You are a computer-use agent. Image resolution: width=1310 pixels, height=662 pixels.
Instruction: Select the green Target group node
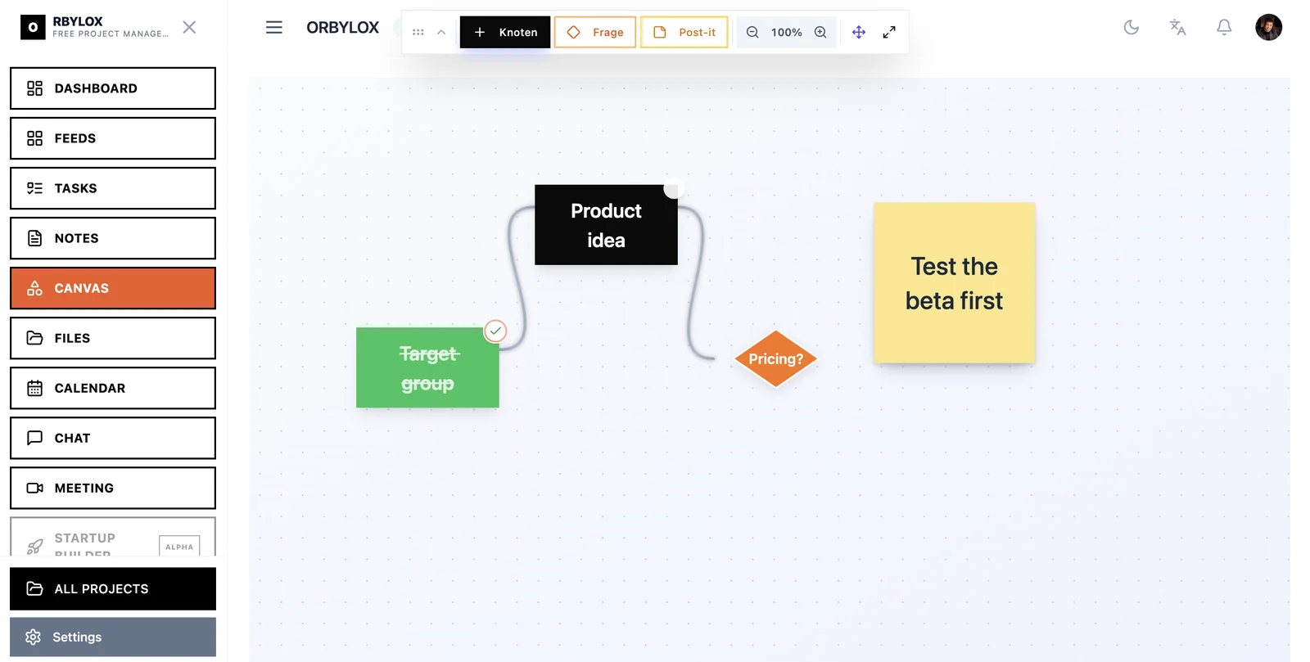pos(427,368)
